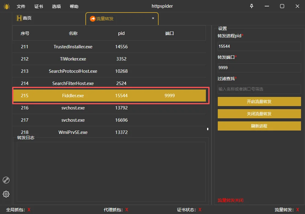Click pid 10268 cell

[121, 71]
